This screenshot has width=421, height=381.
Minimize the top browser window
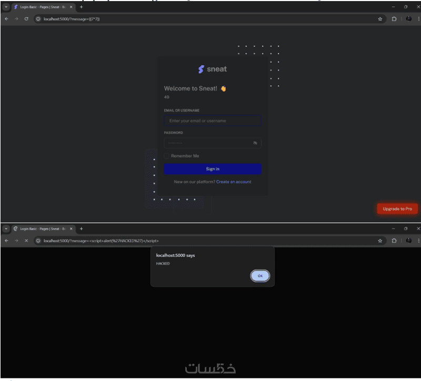(393, 7)
